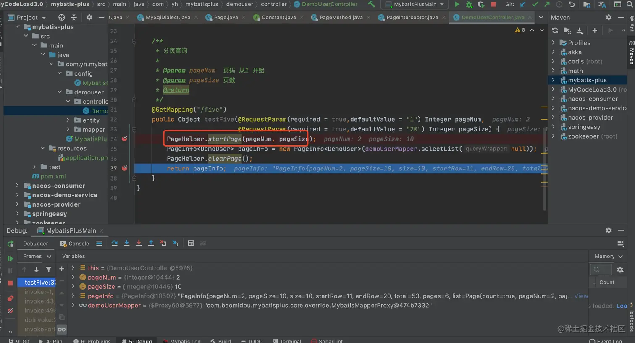Screen dimensions: 635x343
Task: Toggle the breakpoint on line 37
Action: point(124,168)
